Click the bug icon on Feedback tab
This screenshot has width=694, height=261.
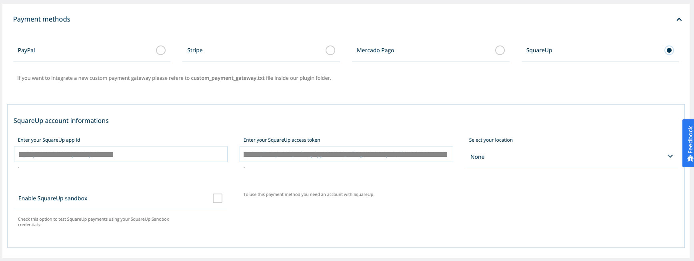point(690,158)
